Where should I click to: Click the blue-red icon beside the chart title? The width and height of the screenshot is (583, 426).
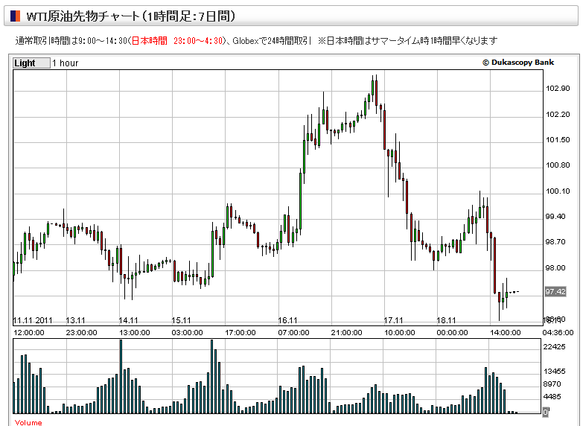[16, 16]
